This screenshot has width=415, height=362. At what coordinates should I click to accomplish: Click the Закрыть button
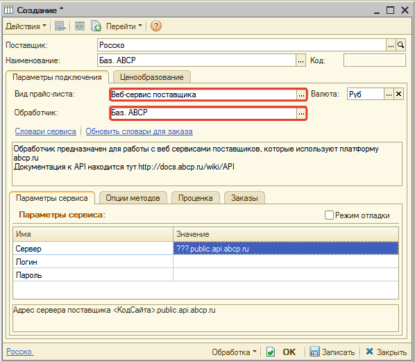387,352
